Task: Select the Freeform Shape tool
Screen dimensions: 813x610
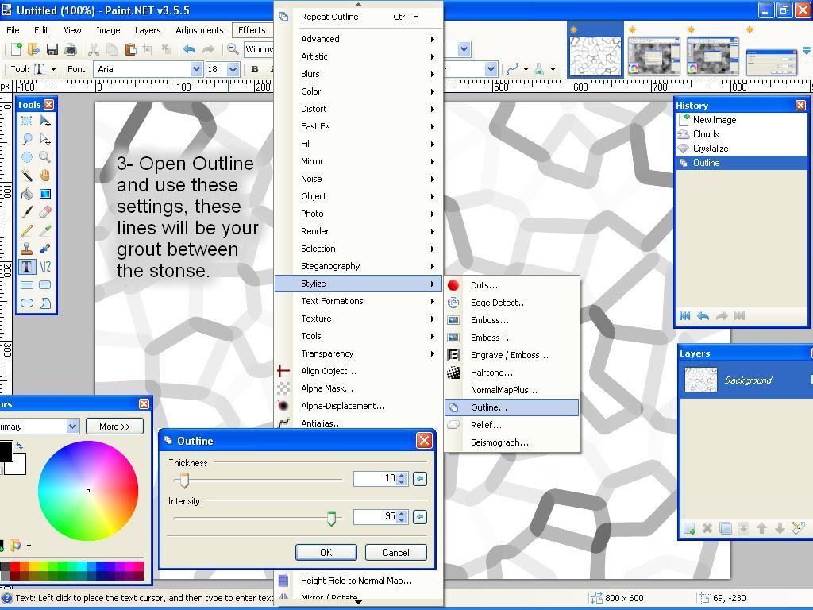Action: point(45,303)
